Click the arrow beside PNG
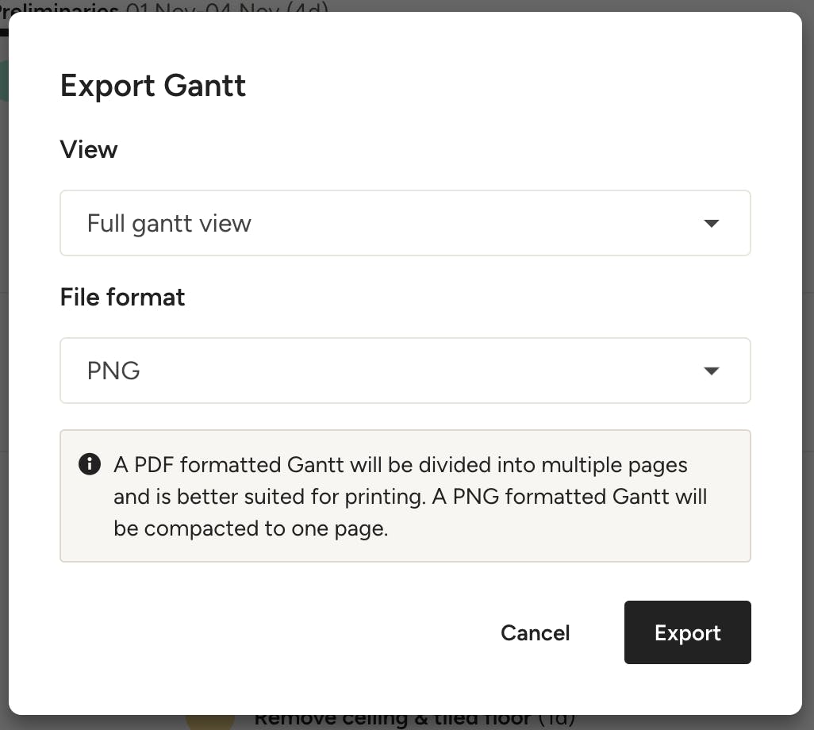This screenshot has width=814, height=730. click(x=712, y=371)
